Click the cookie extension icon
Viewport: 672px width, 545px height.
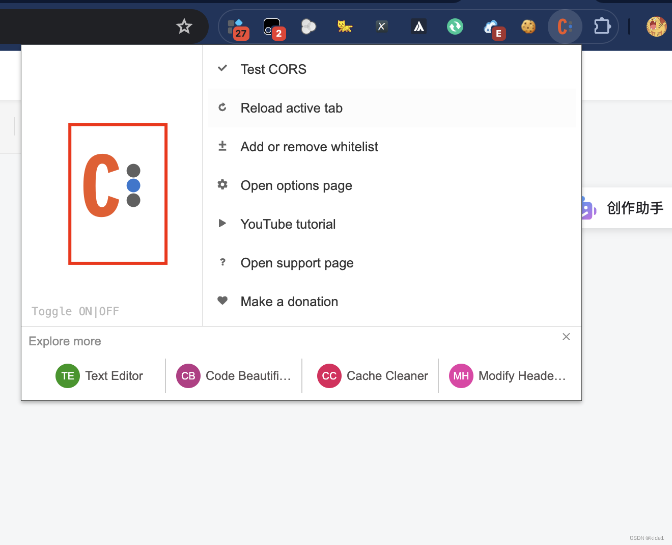tap(528, 26)
